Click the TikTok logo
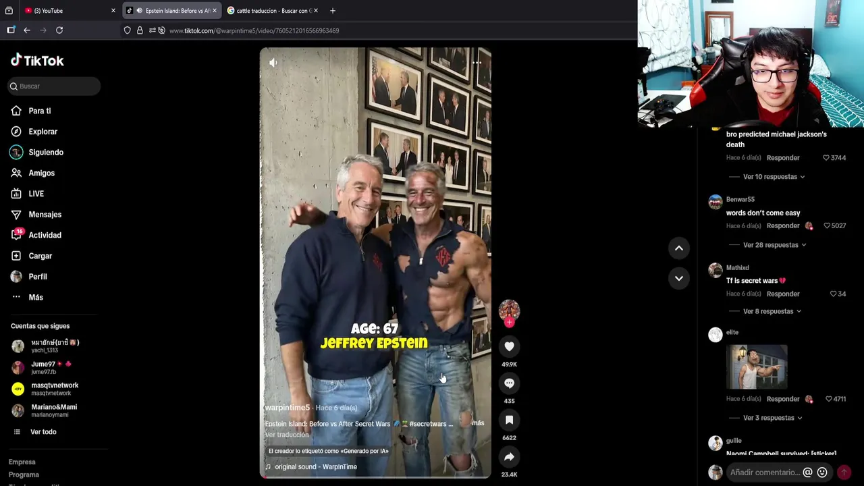864x486 pixels. click(37, 60)
